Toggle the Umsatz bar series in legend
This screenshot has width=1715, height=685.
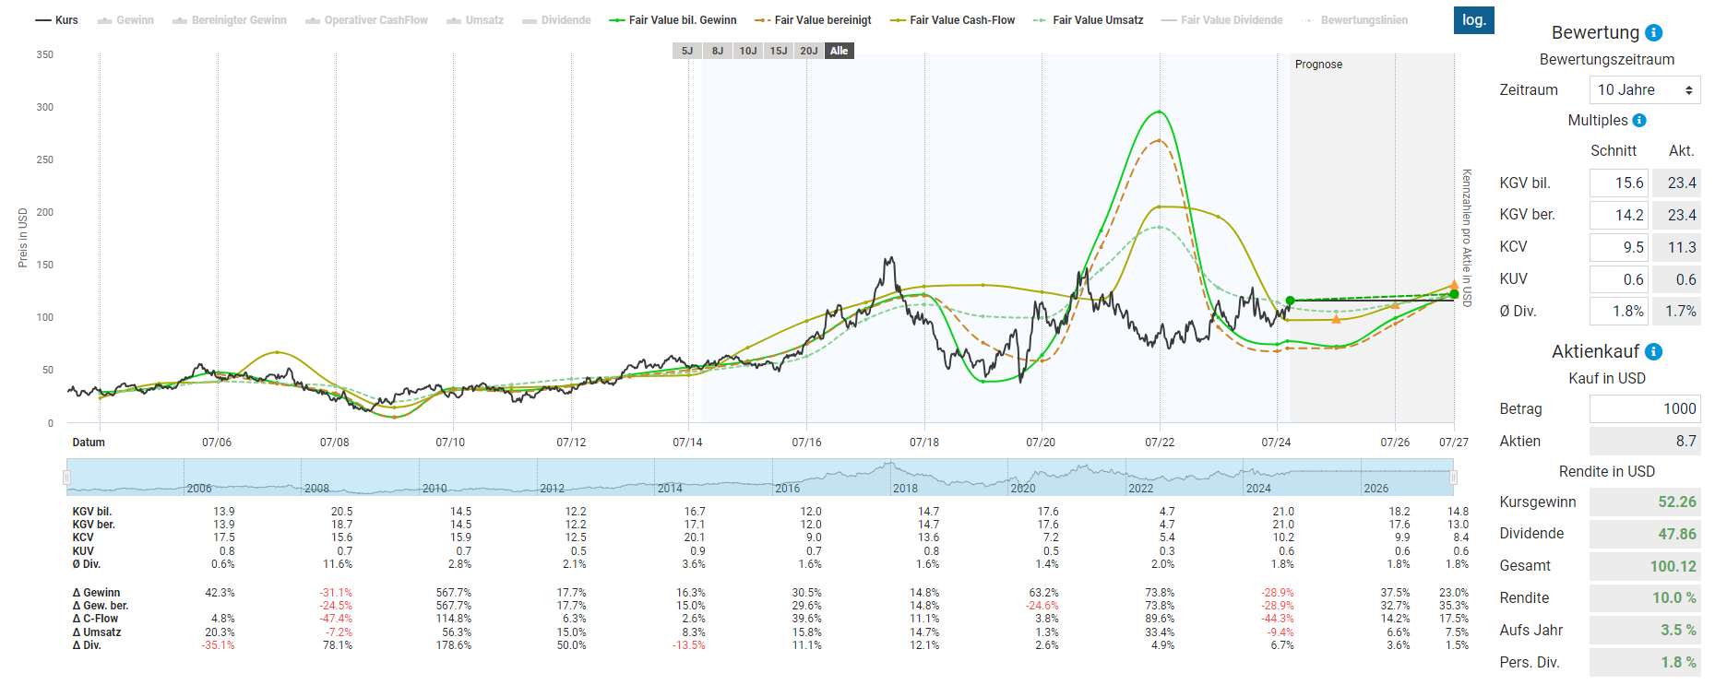click(454, 20)
